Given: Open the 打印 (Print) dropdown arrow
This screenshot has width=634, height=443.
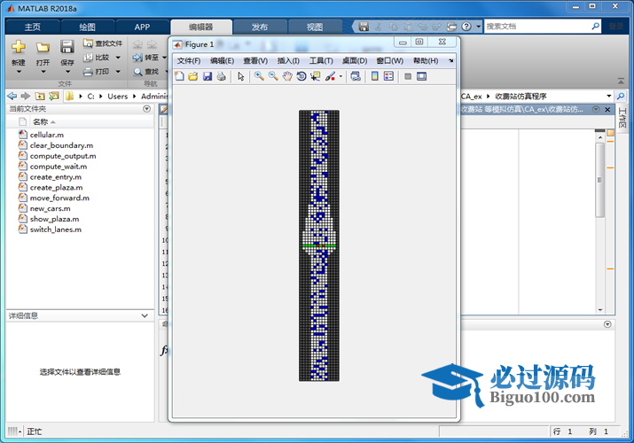Looking at the screenshot, I should 116,72.
